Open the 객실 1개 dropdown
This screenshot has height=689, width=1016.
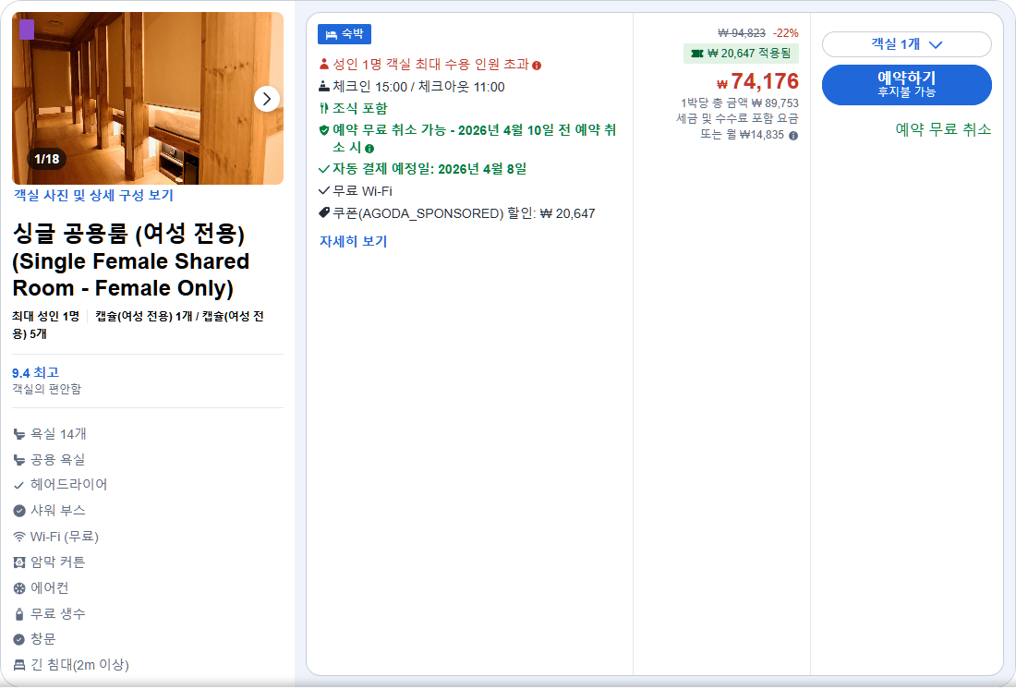(x=906, y=43)
